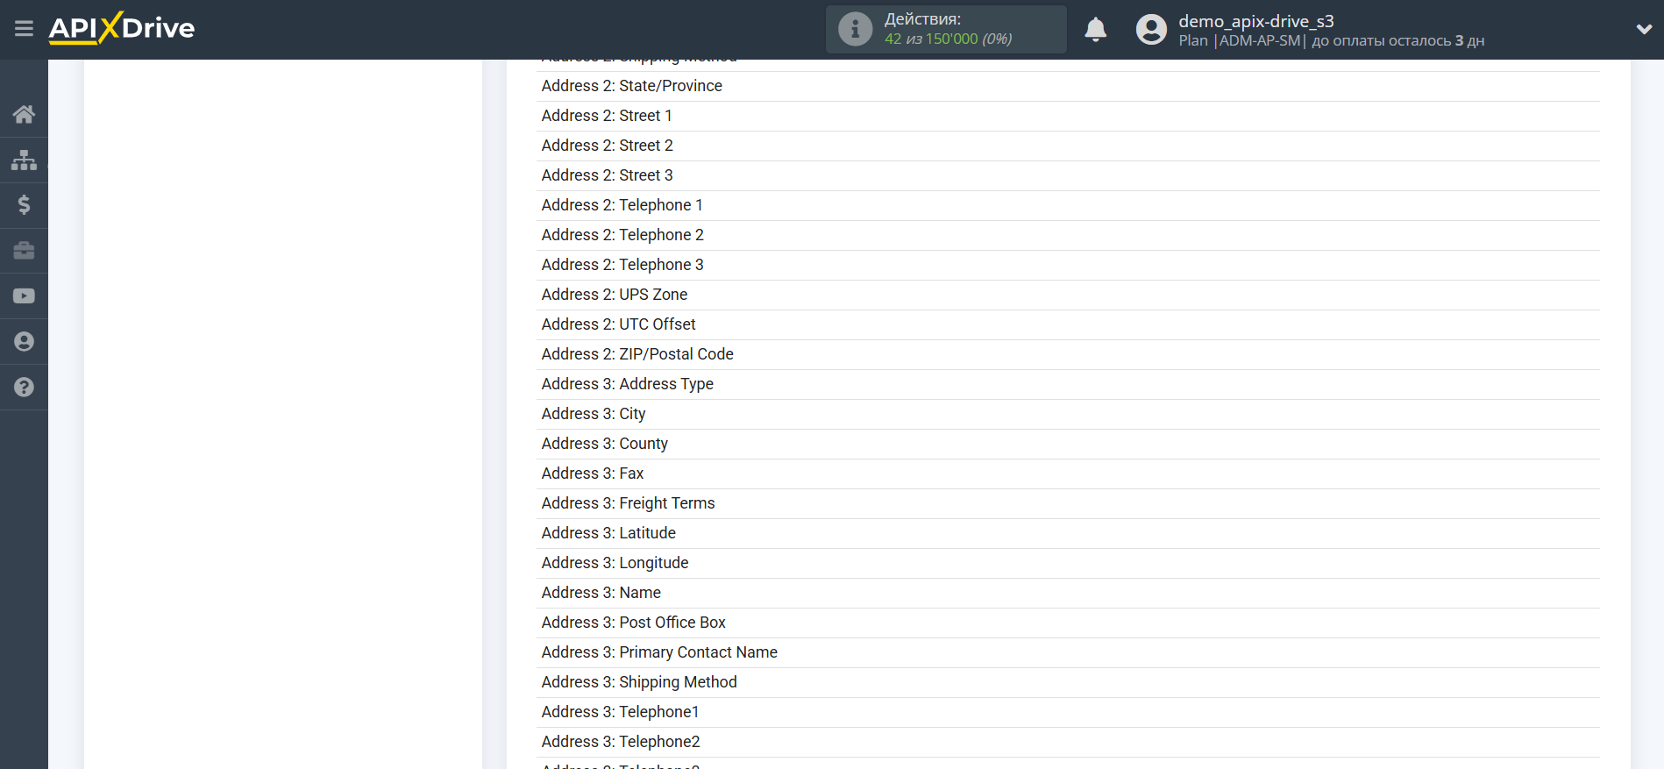
Task: Select Address 3: Shipping Method
Action: point(1068,682)
